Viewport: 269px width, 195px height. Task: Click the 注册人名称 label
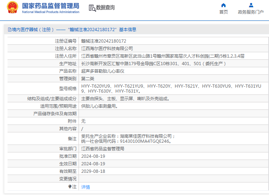point(66,49)
